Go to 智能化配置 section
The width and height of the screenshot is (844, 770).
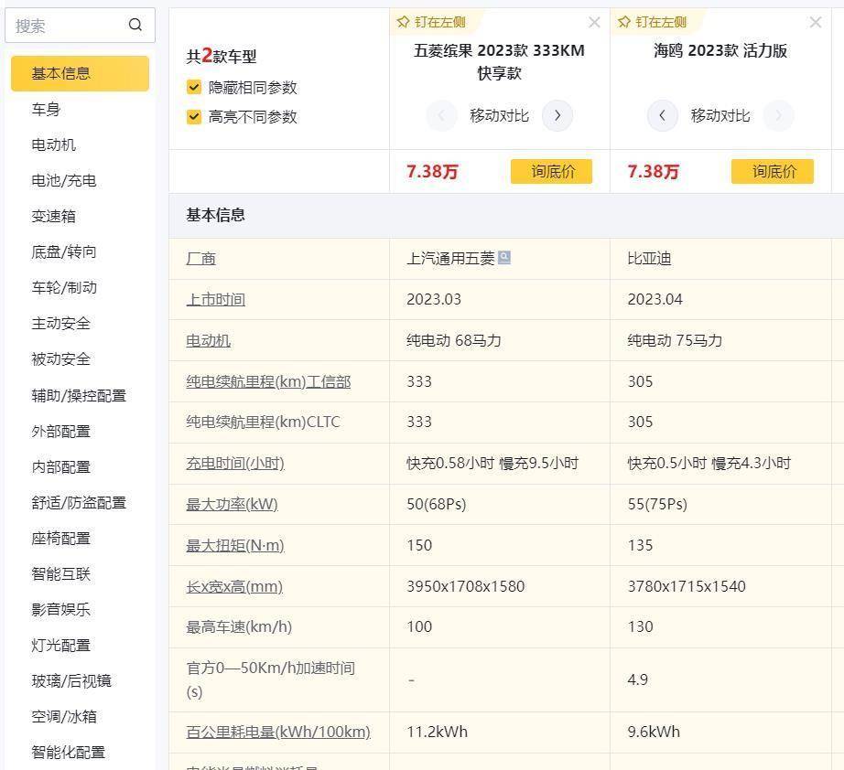point(68,753)
